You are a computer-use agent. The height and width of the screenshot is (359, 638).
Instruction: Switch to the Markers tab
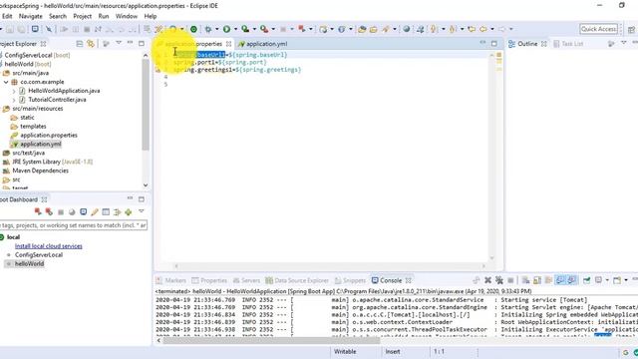pyautogui.click(x=170, y=280)
